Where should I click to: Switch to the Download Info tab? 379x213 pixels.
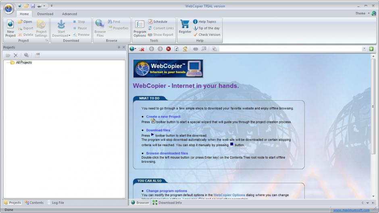coord(167,203)
